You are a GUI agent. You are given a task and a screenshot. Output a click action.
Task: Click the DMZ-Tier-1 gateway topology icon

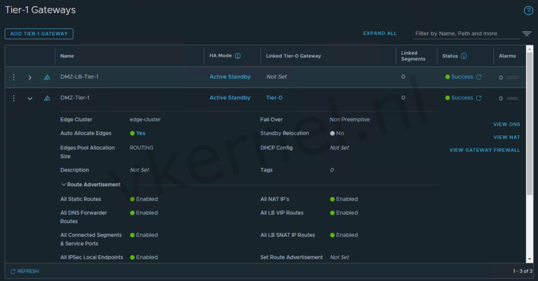coord(47,98)
